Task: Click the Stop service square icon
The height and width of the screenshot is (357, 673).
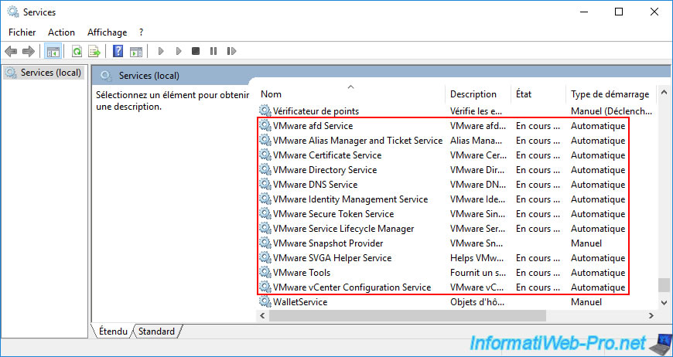Action: [196, 52]
